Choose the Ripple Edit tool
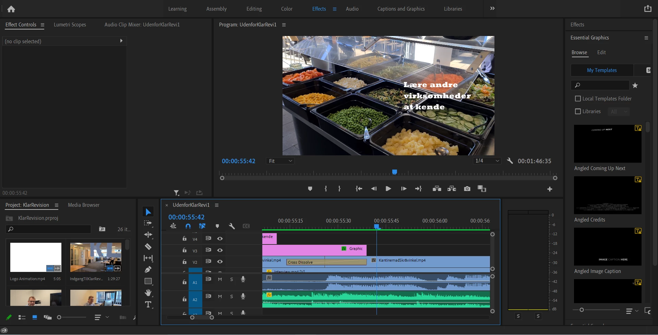658x335 pixels. [x=148, y=235]
